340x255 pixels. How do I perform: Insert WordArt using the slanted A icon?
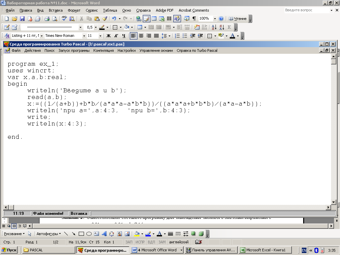pyautogui.click(x=104, y=234)
